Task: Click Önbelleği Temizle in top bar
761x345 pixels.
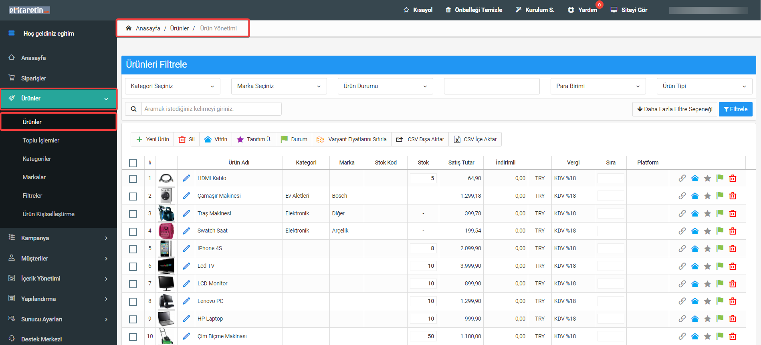Action: pos(474,10)
